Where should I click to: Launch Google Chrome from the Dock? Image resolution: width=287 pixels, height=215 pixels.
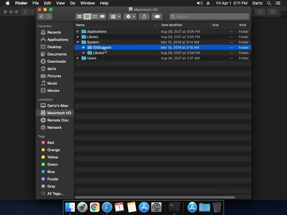95,207
